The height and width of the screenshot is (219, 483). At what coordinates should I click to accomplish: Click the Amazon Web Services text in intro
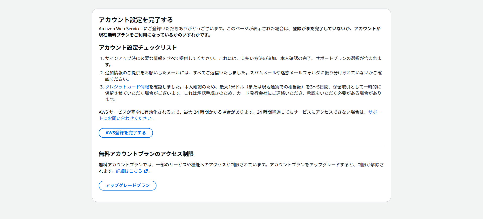(x=120, y=29)
